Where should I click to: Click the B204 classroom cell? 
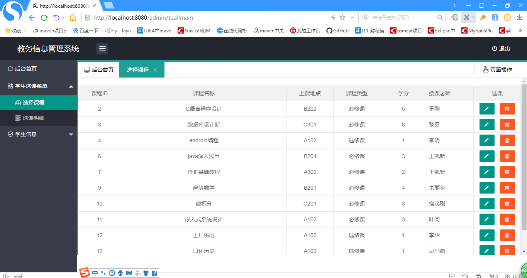pyautogui.click(x=310, y=156)
